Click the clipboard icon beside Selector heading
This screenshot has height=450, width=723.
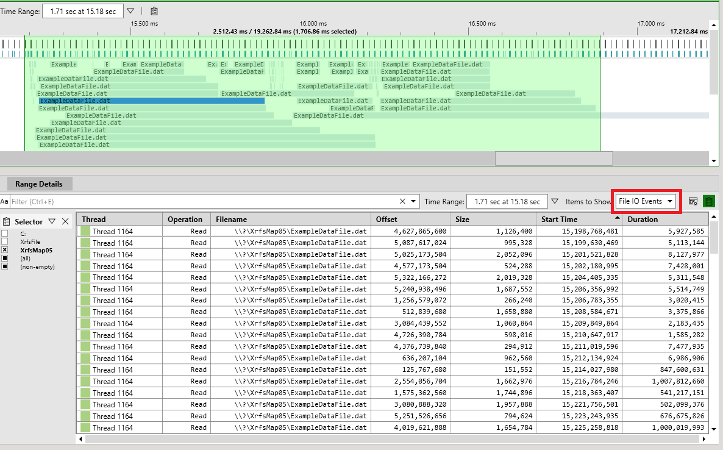click(6, 222)
